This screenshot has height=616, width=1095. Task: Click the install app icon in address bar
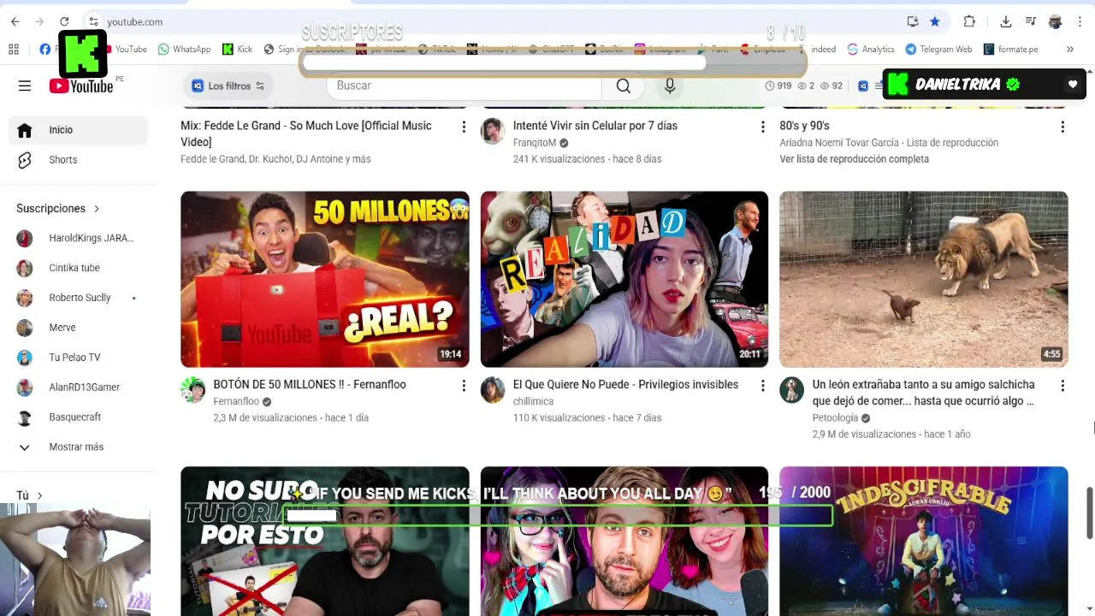(913, 21)
